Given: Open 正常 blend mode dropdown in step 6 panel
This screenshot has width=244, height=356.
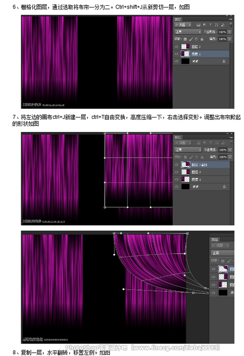Looking at the screenshot, I should 188,32.
